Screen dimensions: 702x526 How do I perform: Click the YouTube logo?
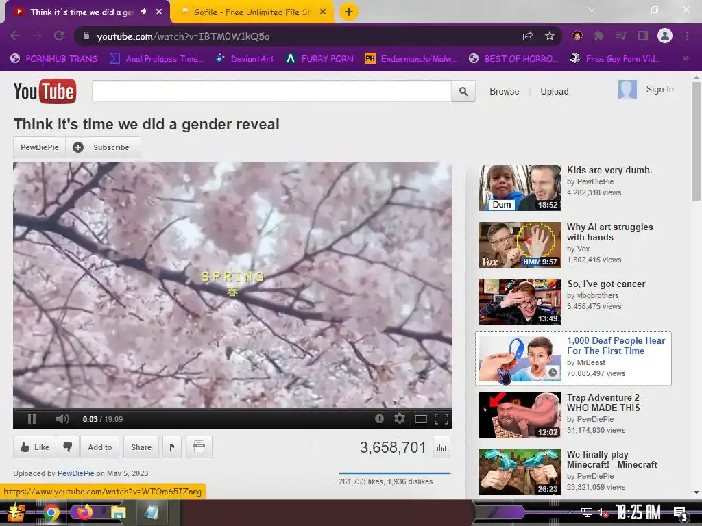coord(45,91)
